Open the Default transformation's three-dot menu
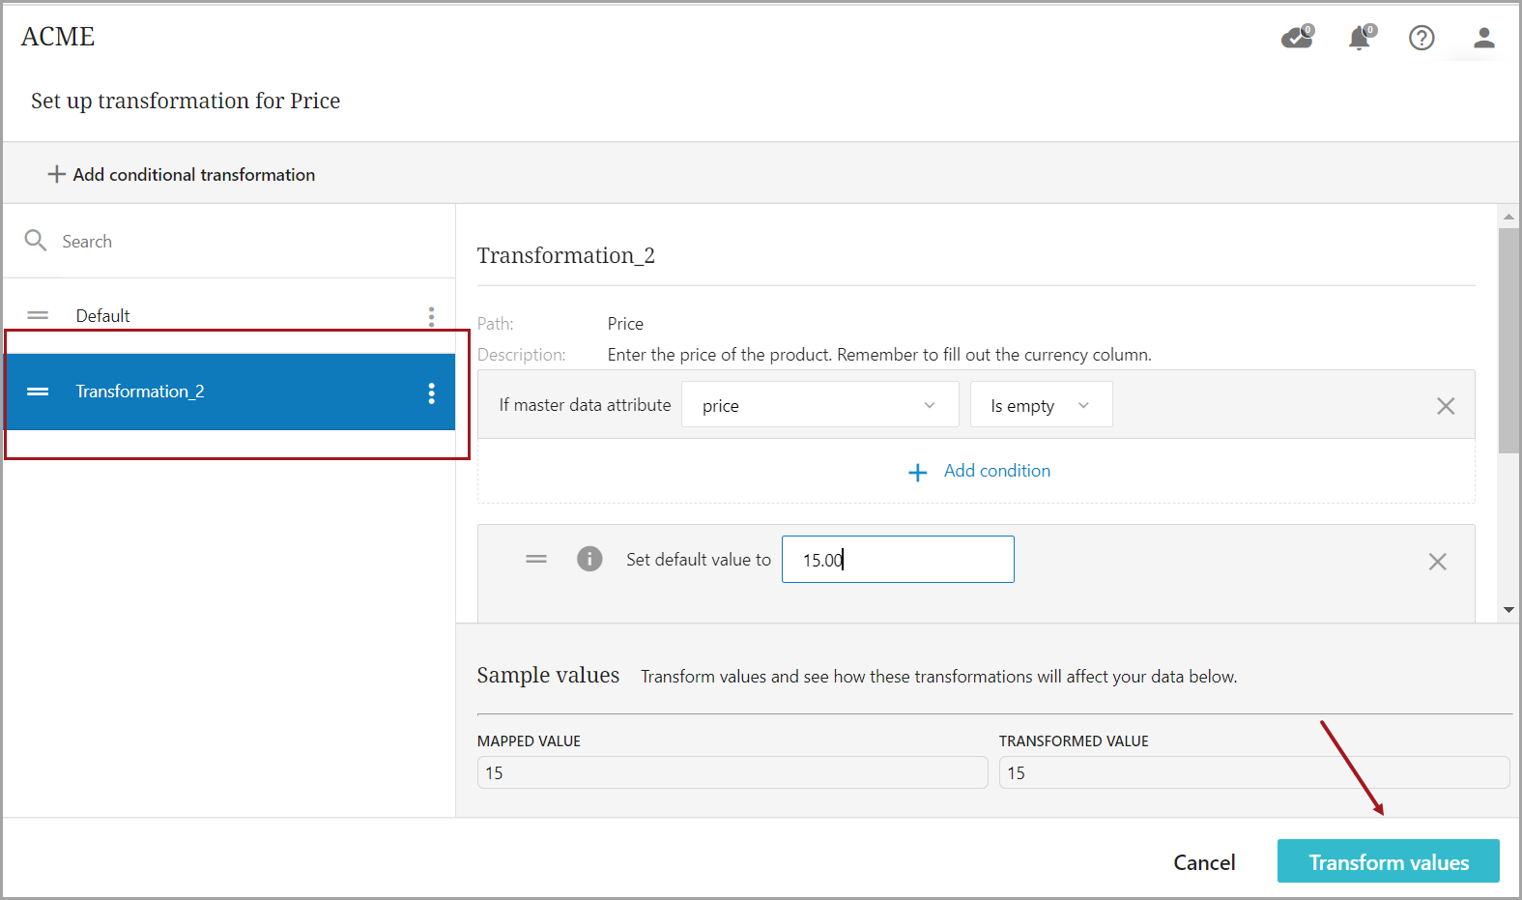Screen dimensions: 1522x900 (x=431, y=316)
